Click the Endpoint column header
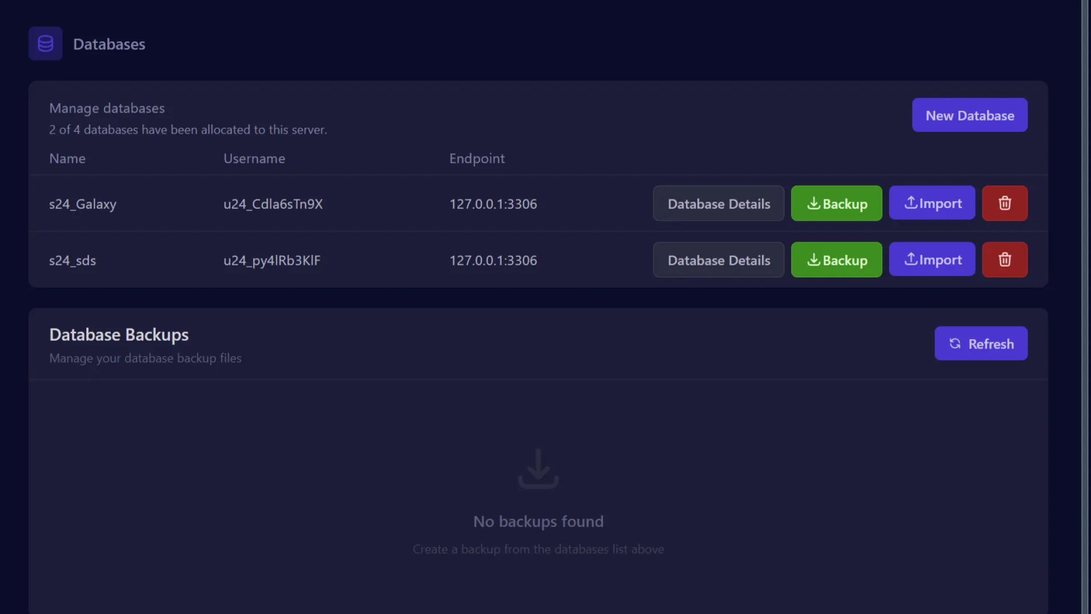The height and width of the screenshot is (614, 1091). (x=477, y=159)
